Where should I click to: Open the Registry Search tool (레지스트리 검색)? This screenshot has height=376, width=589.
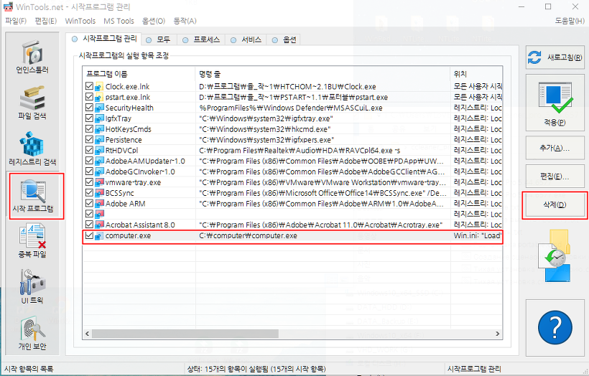32,149
